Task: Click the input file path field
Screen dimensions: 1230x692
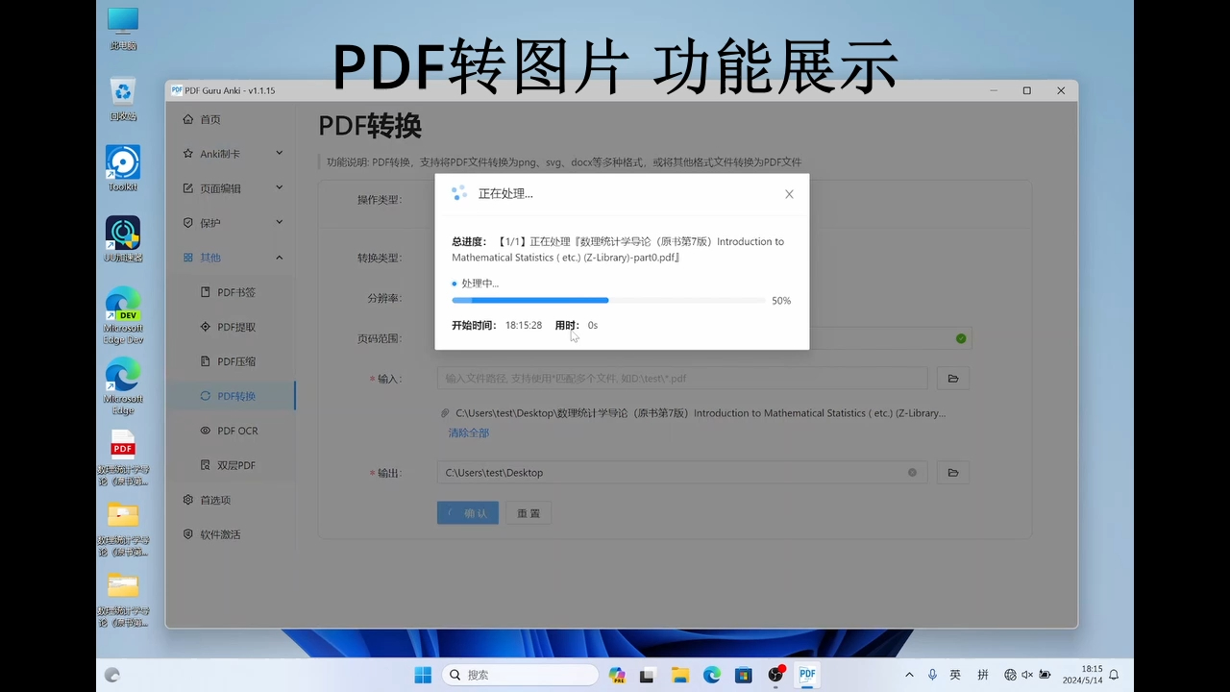Action: pyautogui.click(x=682, y=379)
